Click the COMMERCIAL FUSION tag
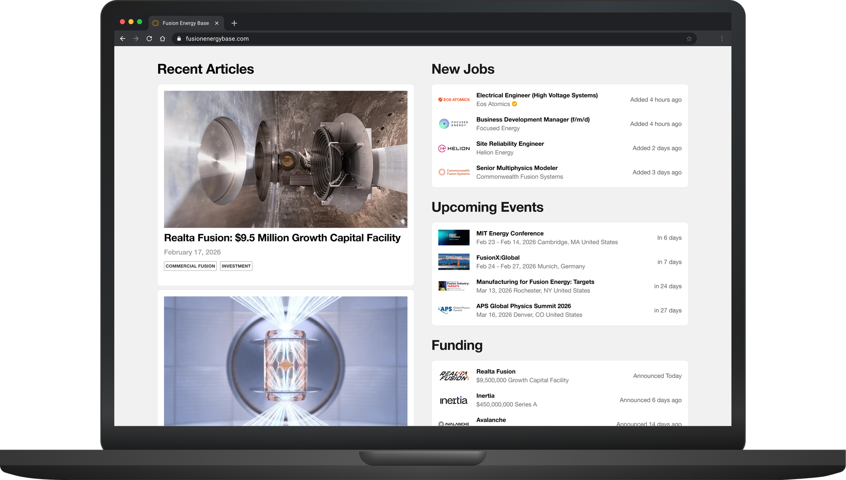Image resolution: width=846 pixels, height=480 pixels. point(190,266)
